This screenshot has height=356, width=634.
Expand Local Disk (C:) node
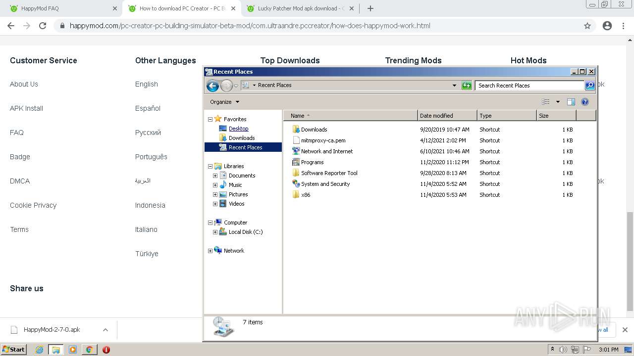coord(215,232)
